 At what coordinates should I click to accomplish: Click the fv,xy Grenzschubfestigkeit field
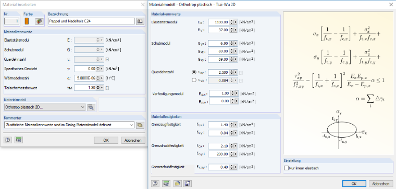click(219, 167)
